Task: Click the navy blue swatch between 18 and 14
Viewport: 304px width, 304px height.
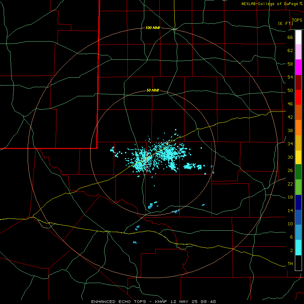Action: (298, 202)
